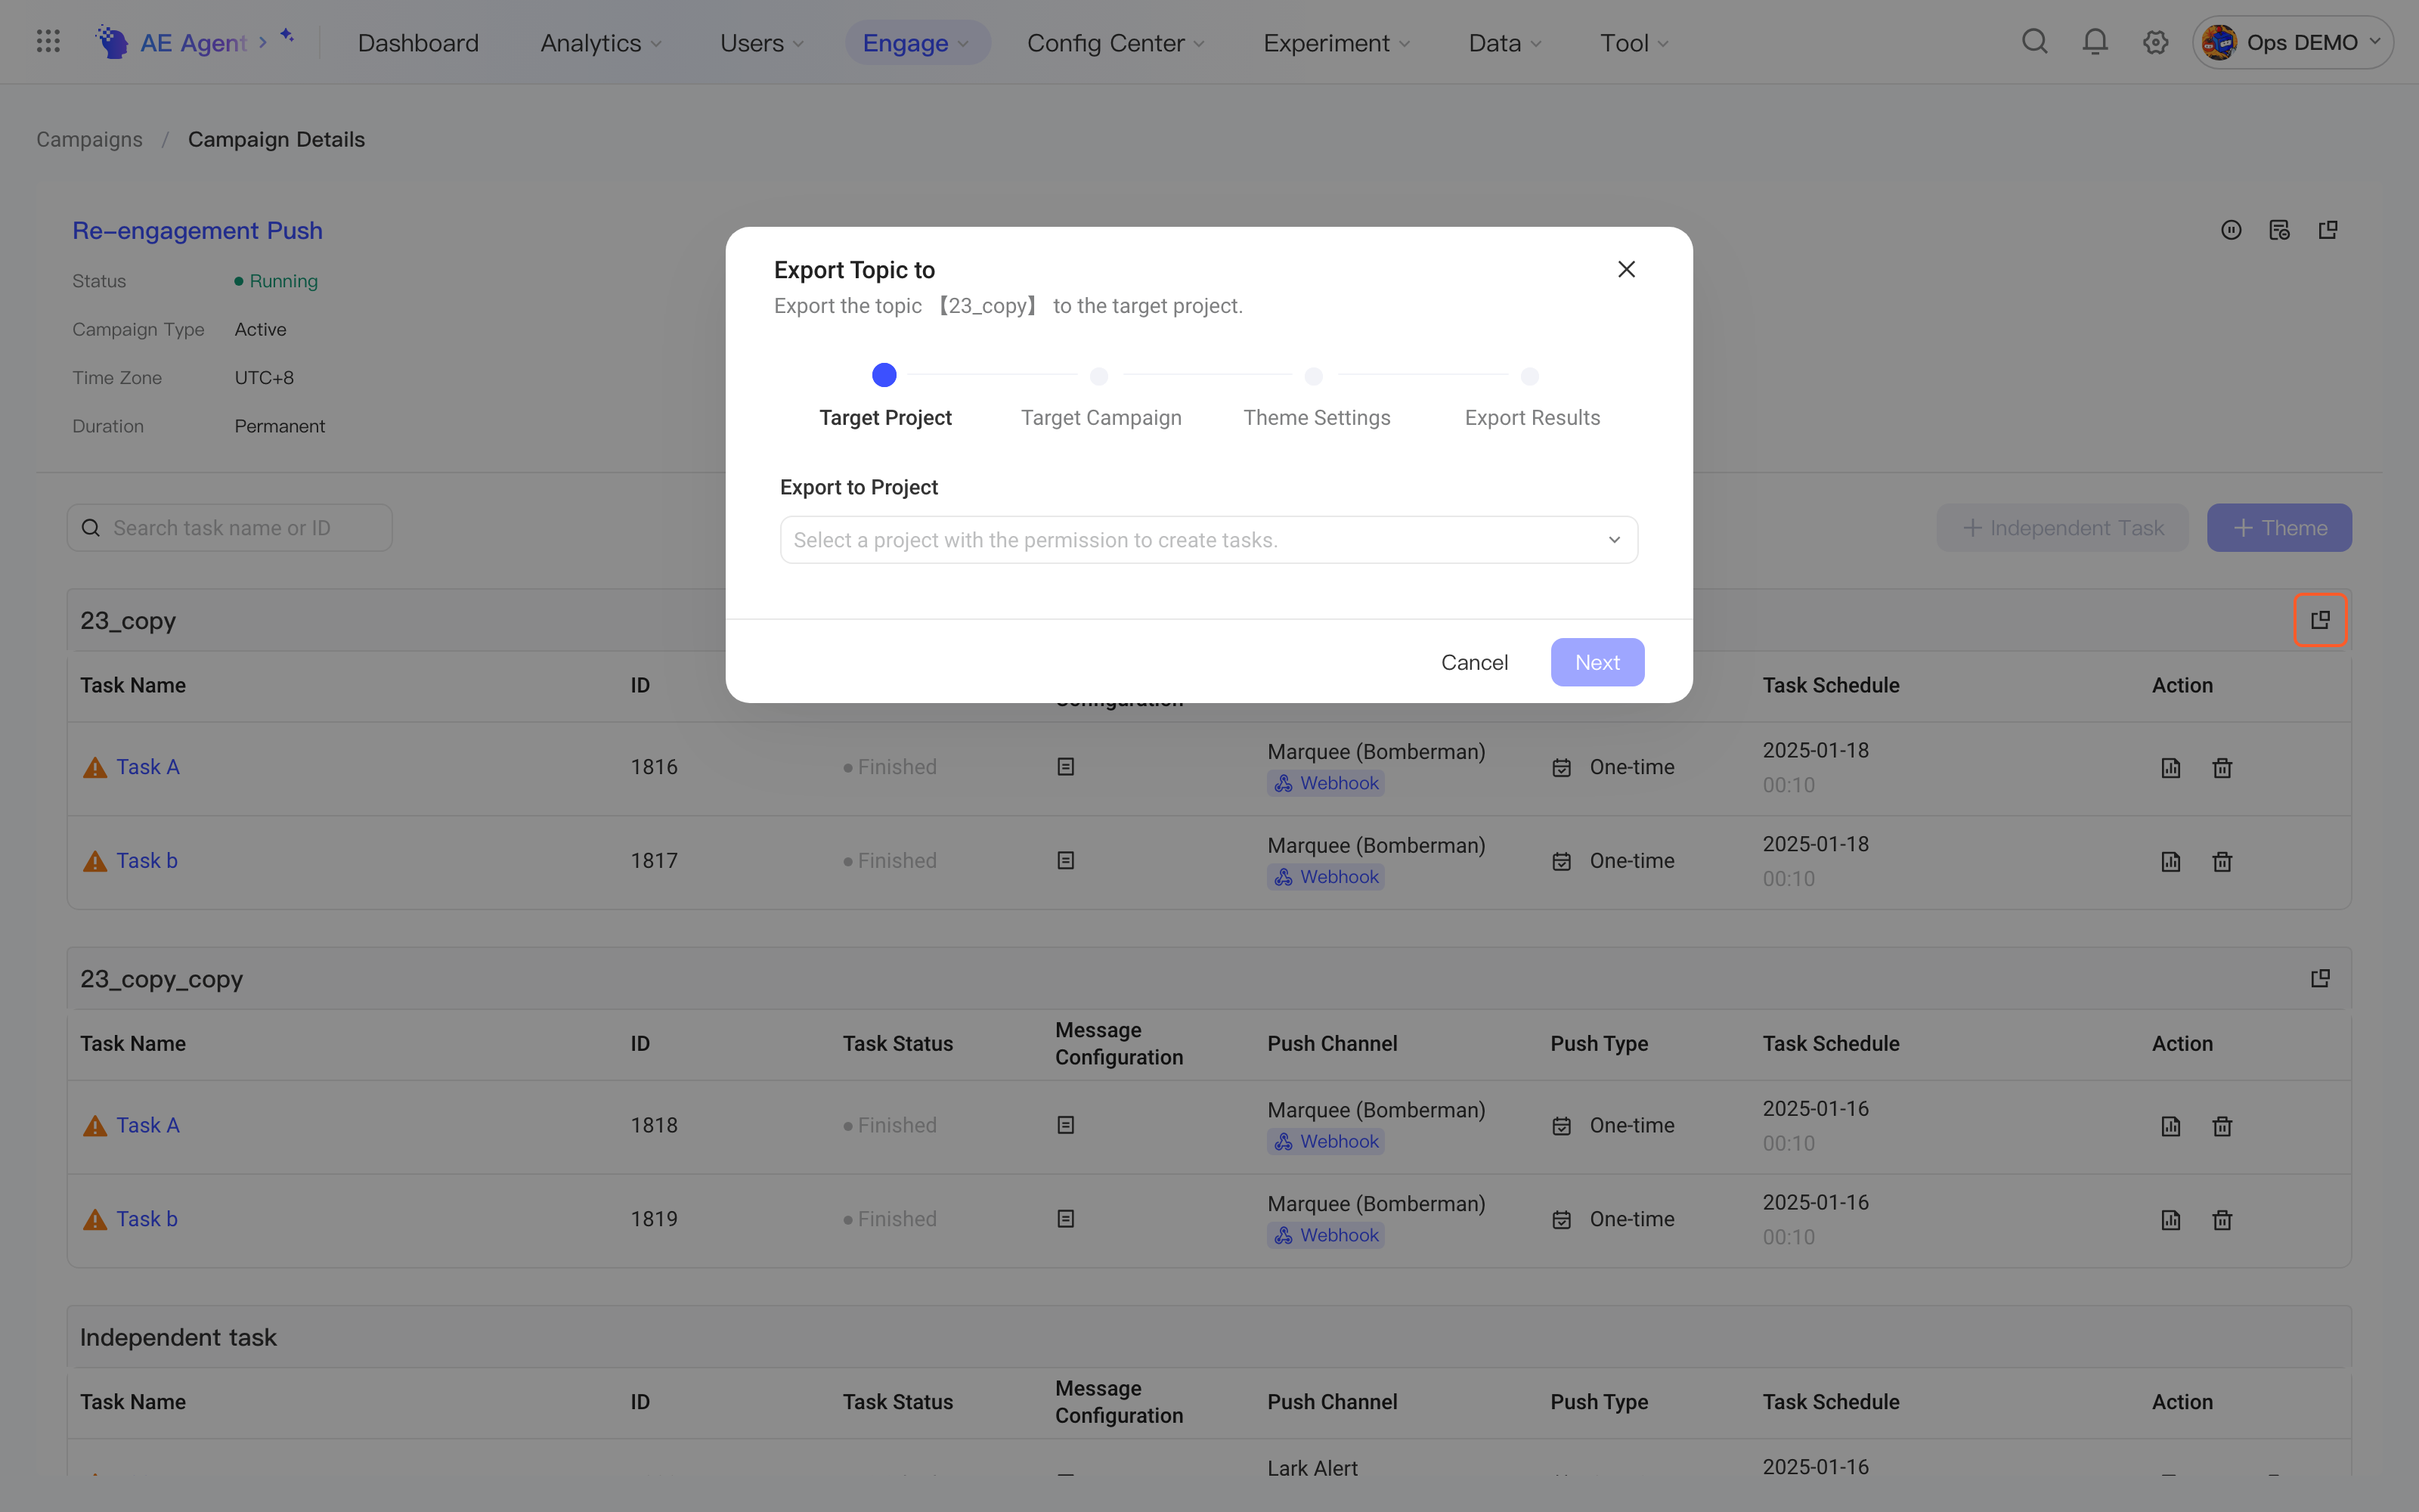Viewport: 2419px width, 1512px height.
Task: Click the Next button
Action: pyautogui.click(x=1597, y=662)
